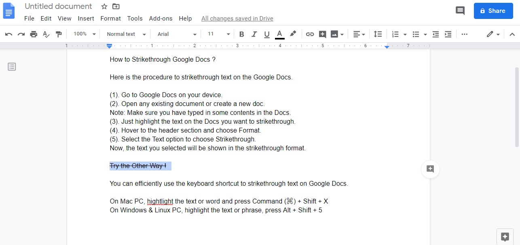Click the right indent ruler marker

(387, 47)
